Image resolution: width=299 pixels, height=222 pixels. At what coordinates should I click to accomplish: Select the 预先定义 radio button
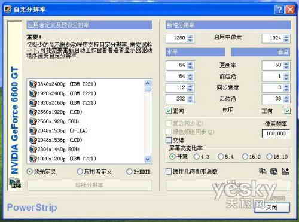tap(29, 171)
